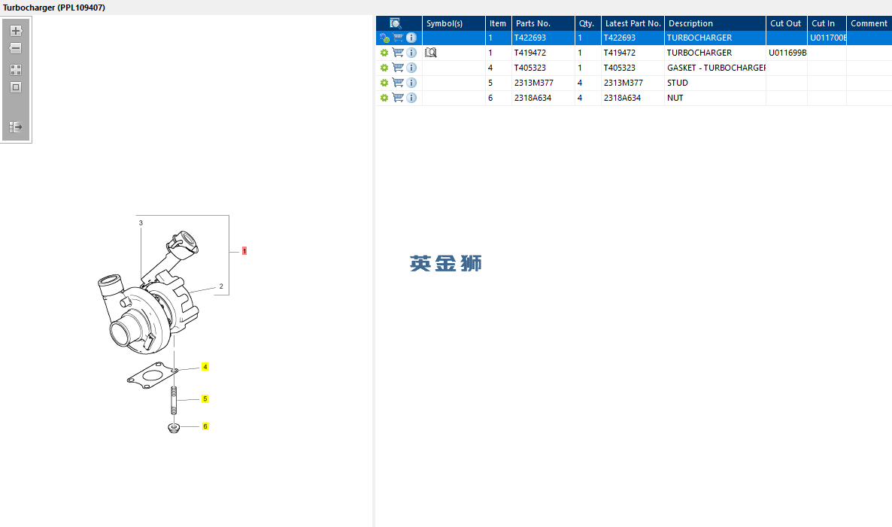
Task: Add nut 2318A634 to cart
Action: click(398, 97)
